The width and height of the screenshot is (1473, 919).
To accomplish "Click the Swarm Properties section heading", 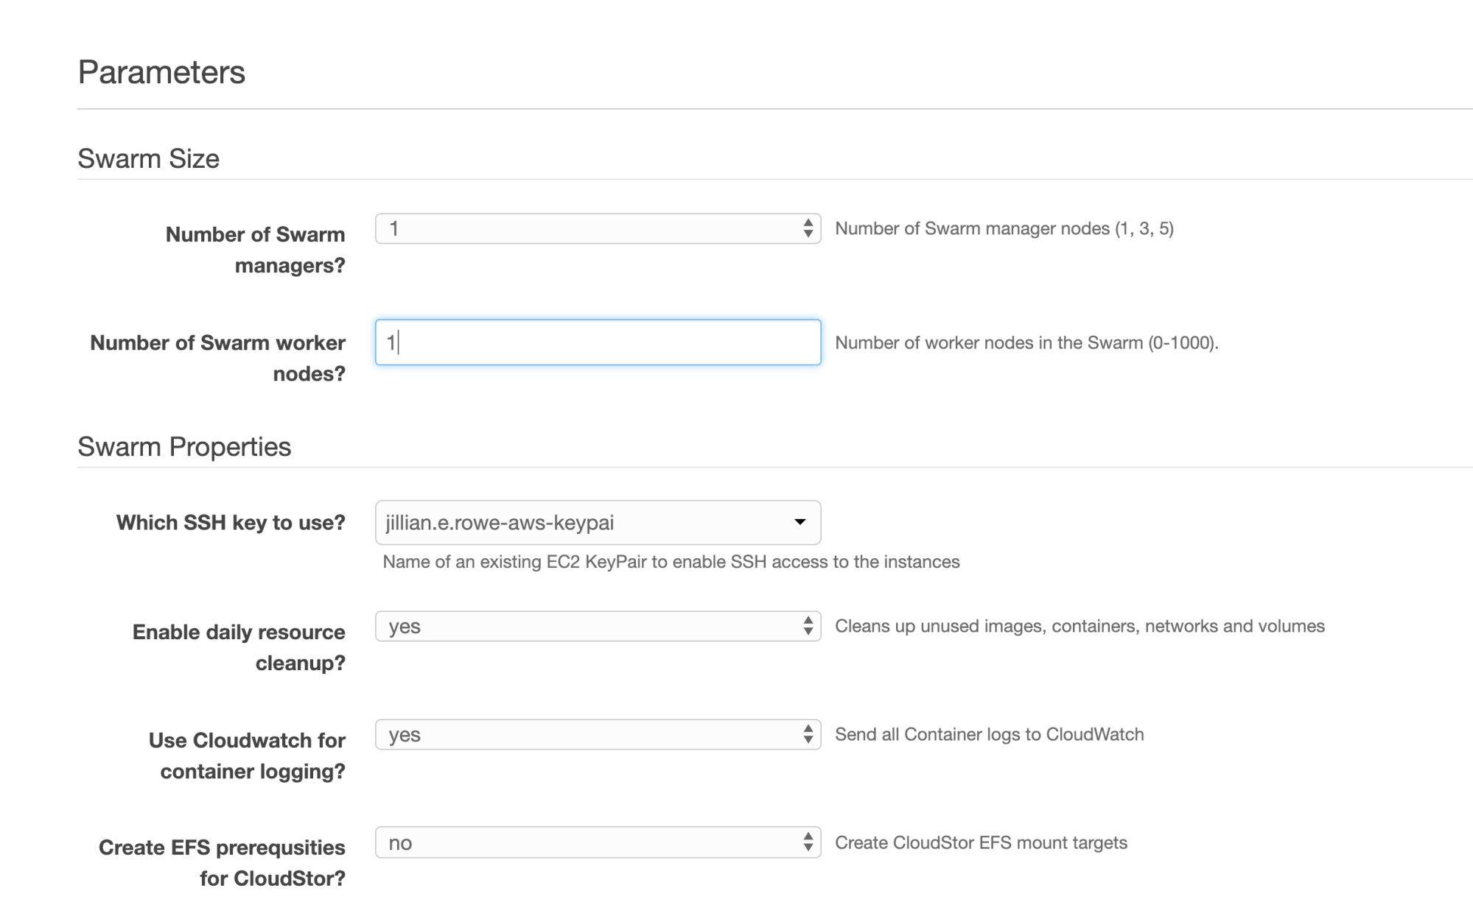I will tap(184, 447).
